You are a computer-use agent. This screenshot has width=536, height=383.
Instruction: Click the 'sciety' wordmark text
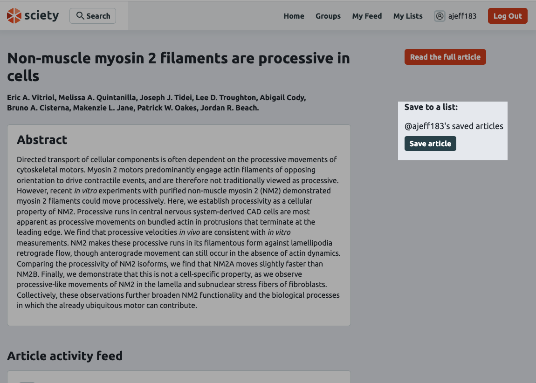(x=41, y=16)
